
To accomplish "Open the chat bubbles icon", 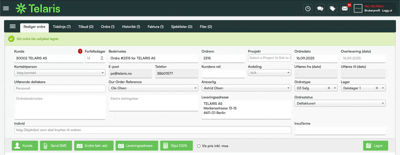I will 320,9.
